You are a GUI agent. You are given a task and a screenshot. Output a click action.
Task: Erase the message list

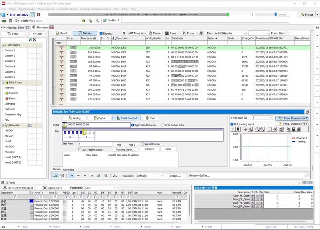point(188,33)
